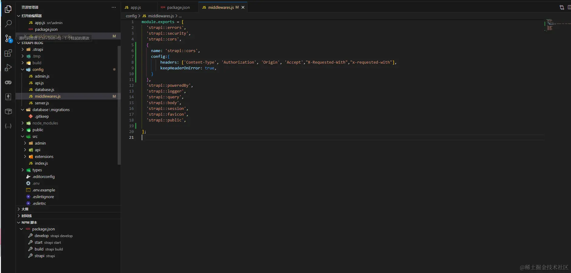
Task: Run the strapi npm script
Action: coord(68,256)
